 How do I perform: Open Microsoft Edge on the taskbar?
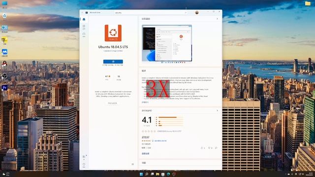click(168, 174)
